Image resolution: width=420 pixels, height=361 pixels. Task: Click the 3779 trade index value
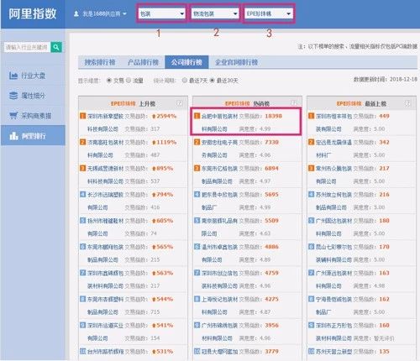271,352
